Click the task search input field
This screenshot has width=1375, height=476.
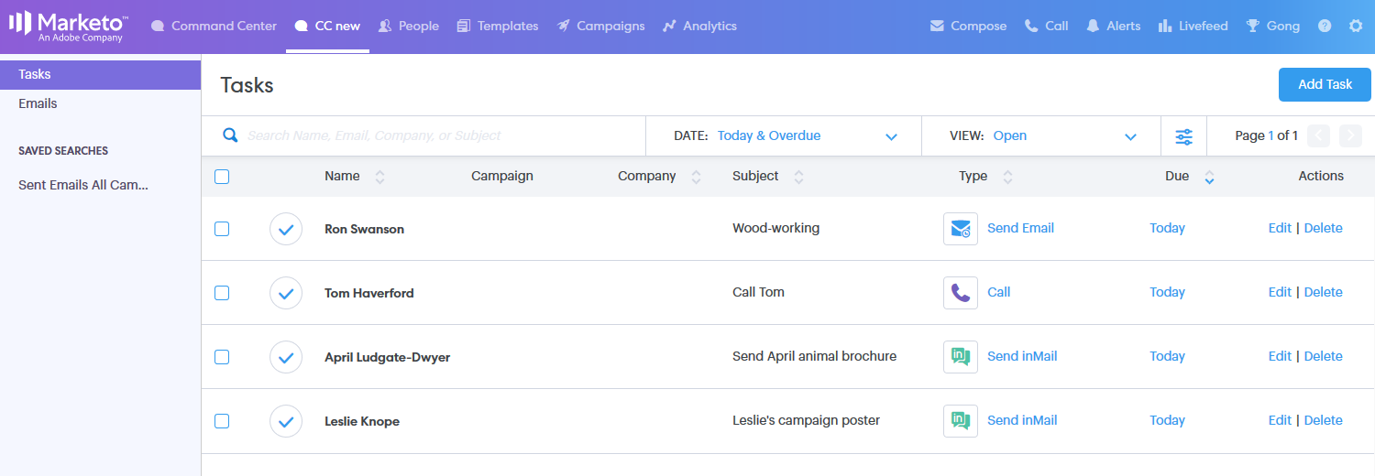[440, 136]
